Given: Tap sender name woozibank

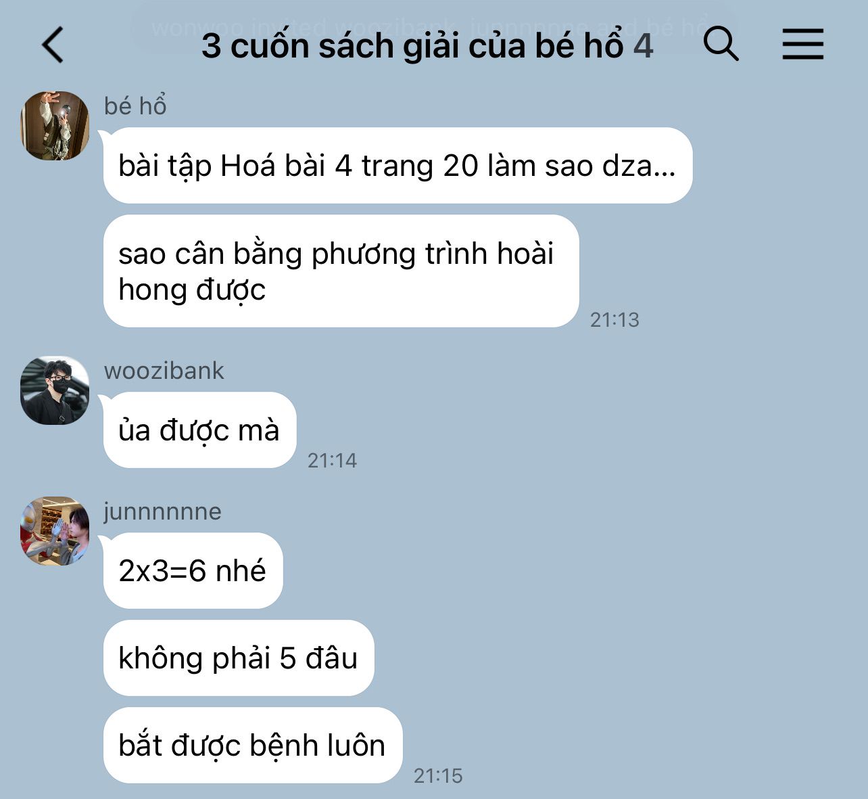Looking at the screenshot, I should pyautogui.click(x=164, y=371).
